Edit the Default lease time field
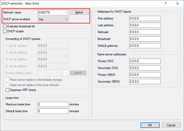184x131 pixels. coord(53,111)
